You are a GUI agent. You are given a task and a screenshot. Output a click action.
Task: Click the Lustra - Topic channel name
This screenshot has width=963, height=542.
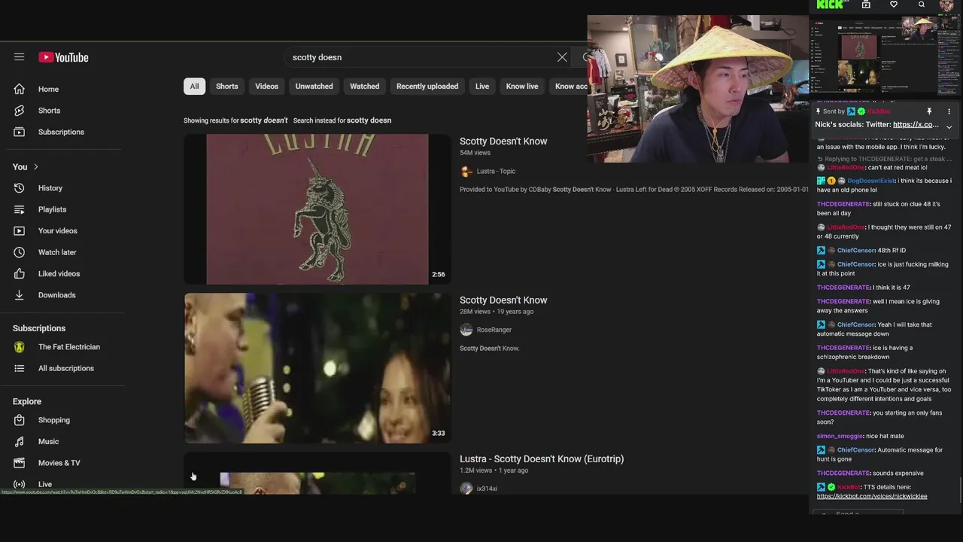coord(496,172)
